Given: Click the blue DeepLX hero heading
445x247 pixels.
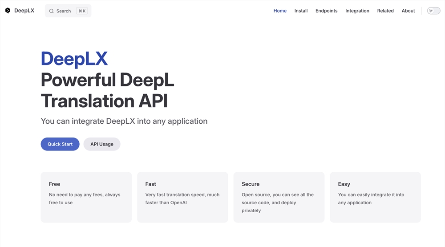Looking at the screenshot, I should click(74, 59).
